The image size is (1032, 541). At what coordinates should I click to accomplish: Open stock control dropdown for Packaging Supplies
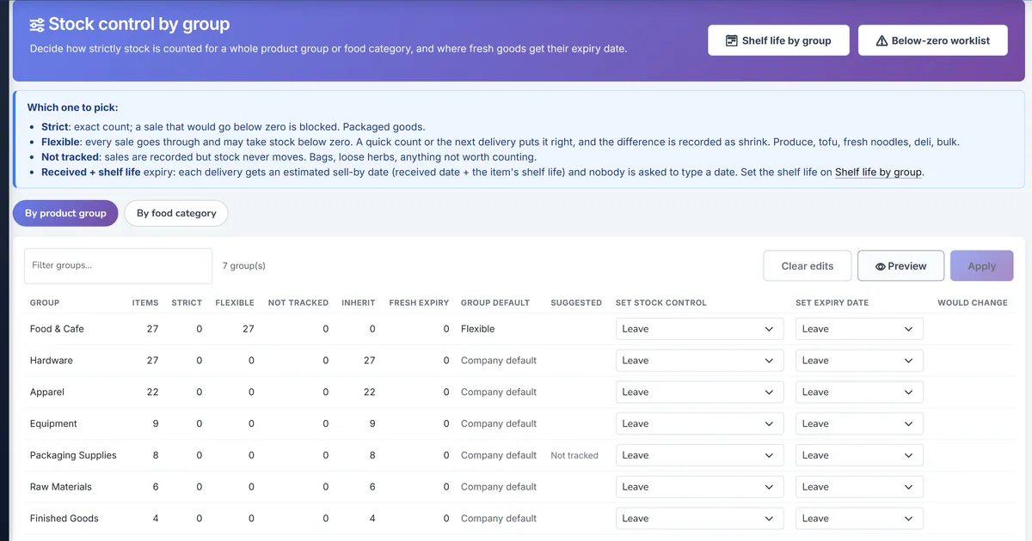699,455
